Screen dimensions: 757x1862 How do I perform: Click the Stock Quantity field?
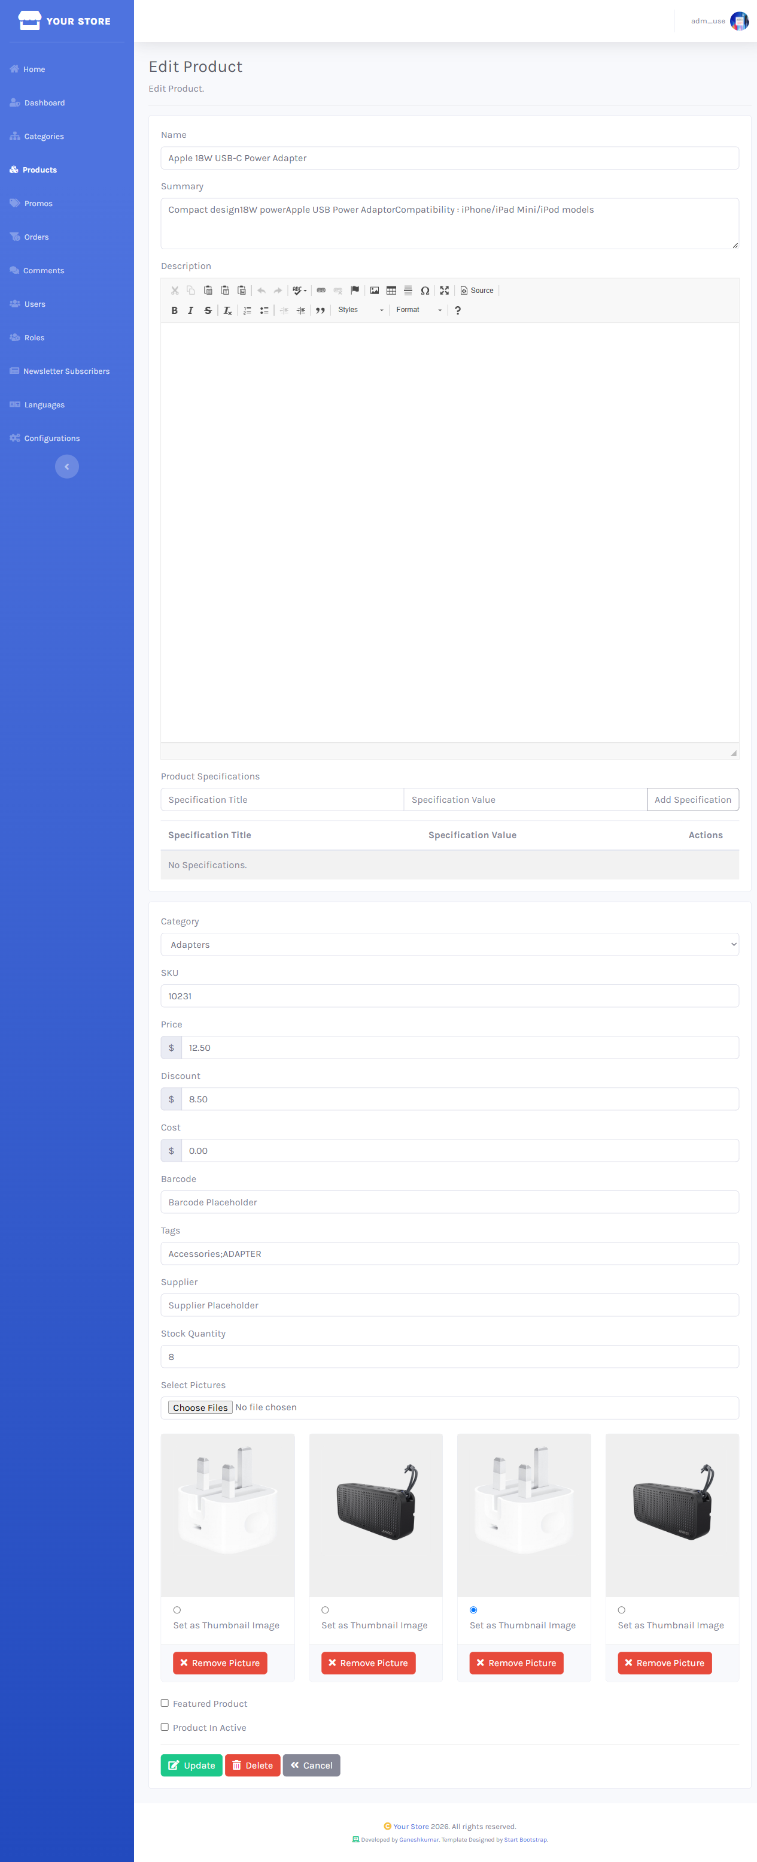[x=449, y=1356]
